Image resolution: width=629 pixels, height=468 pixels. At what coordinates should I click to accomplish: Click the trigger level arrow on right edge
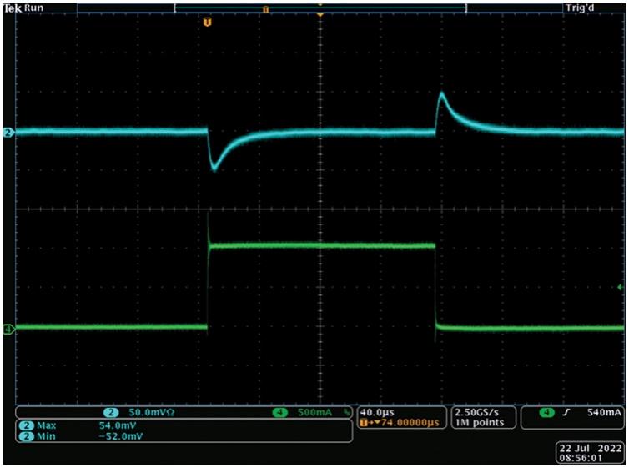[619, 287]
